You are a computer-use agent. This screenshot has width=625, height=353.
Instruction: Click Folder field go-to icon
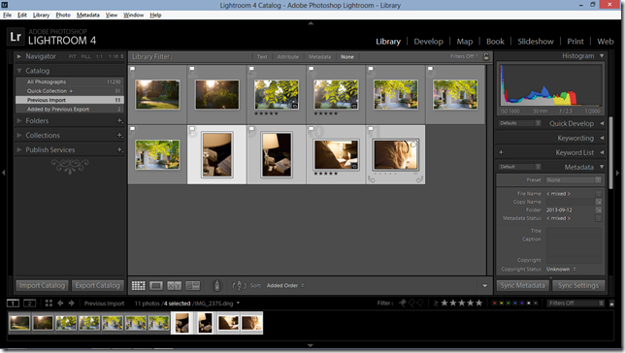point(598,210)
